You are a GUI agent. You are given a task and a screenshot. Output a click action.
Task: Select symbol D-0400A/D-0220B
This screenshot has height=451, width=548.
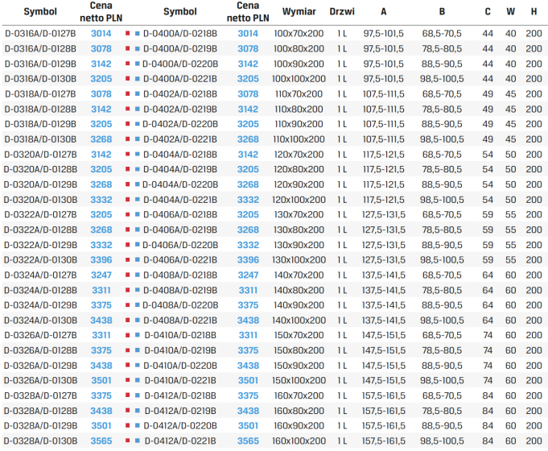pyautogui.click(x=180, y=64)
